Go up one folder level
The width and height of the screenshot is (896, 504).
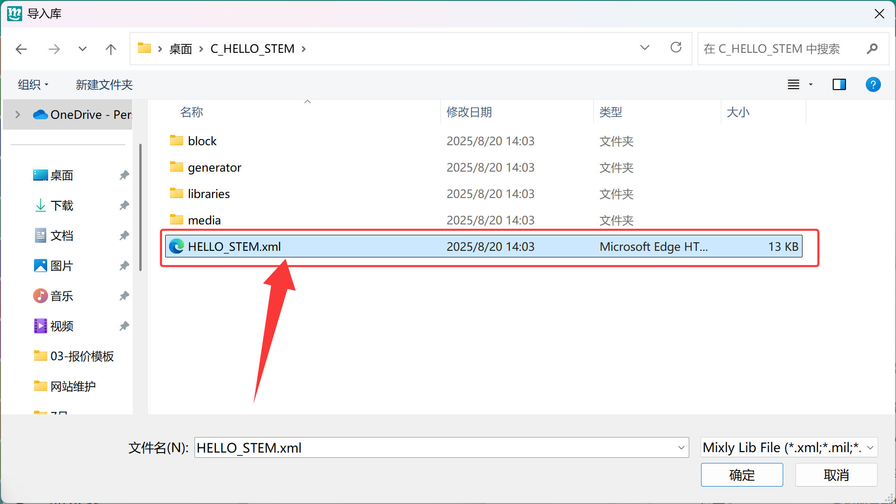pyautogui.click(x=111, y=49)
